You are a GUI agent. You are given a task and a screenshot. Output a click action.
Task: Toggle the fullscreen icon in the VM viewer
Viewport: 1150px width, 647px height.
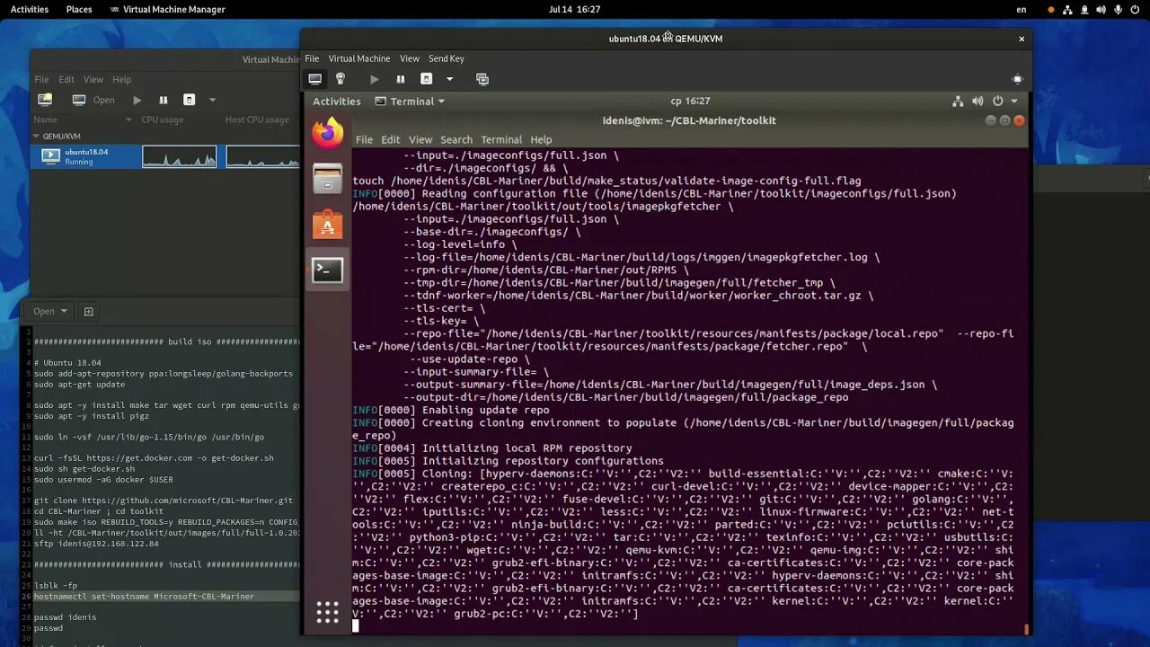[x=1017, y=79]
